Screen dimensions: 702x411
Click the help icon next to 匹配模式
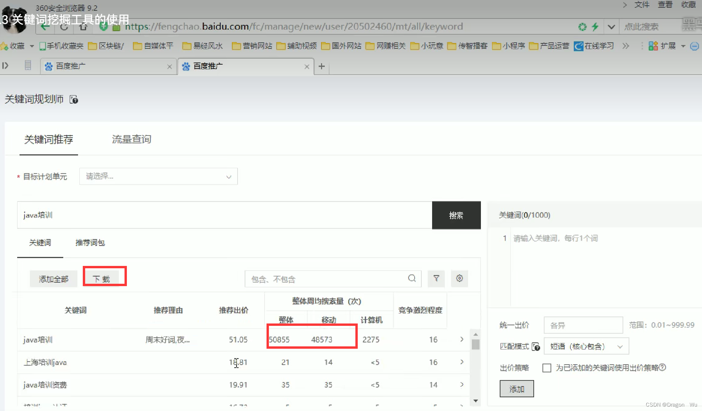coord(536,346)
